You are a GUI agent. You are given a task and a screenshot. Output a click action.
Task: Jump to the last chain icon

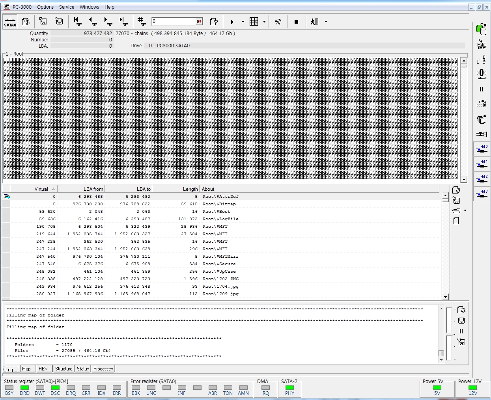click(123, 21)
